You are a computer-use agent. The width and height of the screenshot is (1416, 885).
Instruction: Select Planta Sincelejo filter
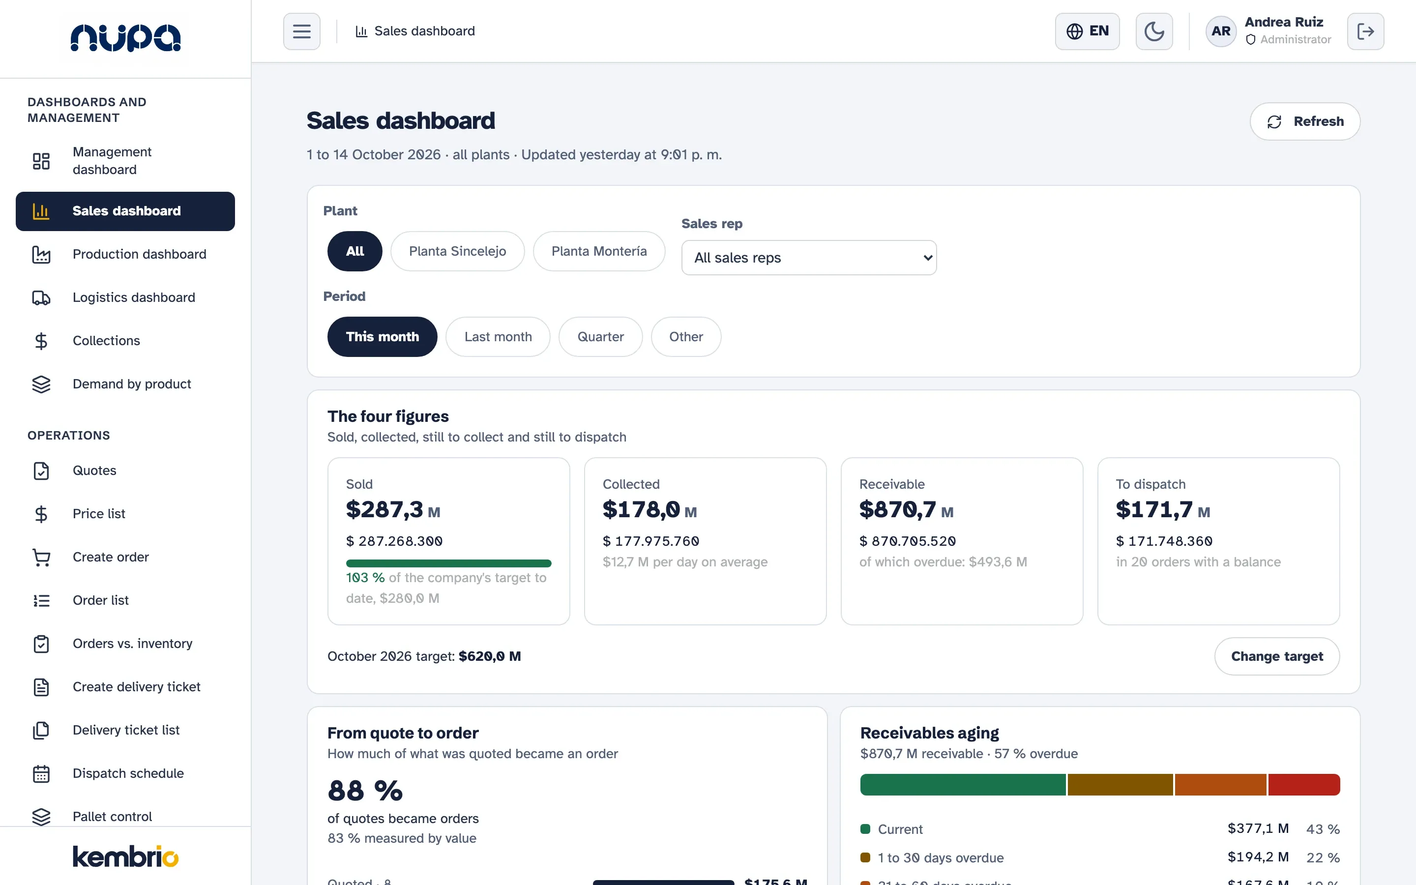[x=458, y=251]
